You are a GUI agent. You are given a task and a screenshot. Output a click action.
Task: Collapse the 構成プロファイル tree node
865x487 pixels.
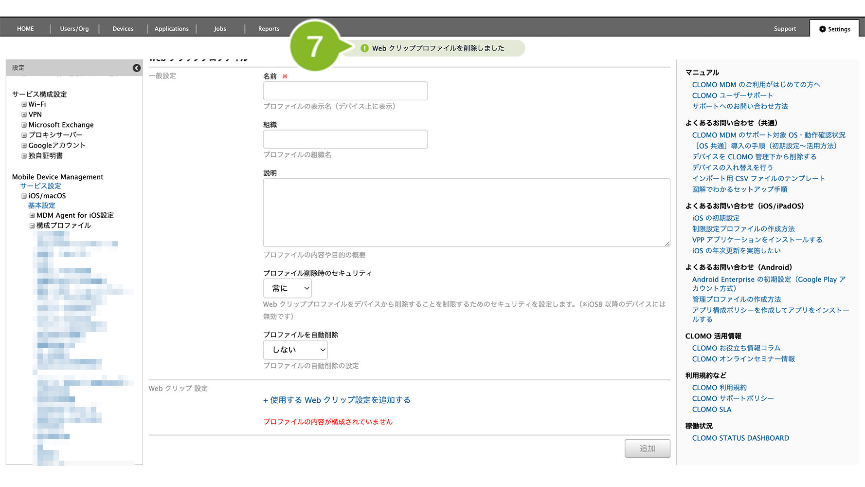tap(32, 226)
